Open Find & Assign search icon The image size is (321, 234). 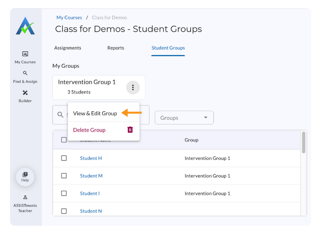25,73
